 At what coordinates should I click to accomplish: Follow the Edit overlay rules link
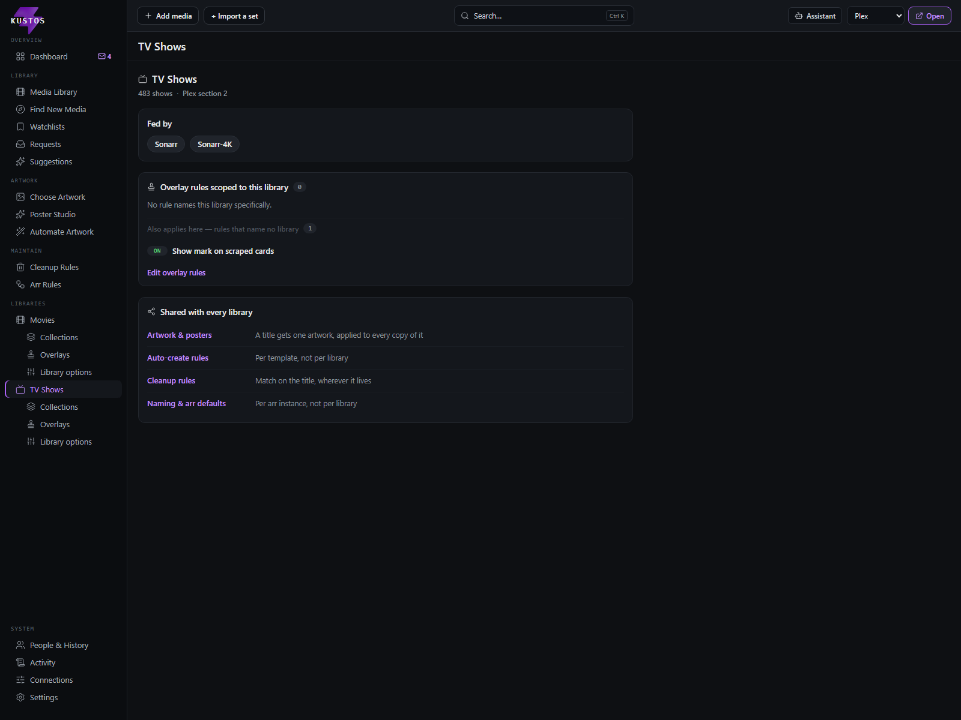176,272
